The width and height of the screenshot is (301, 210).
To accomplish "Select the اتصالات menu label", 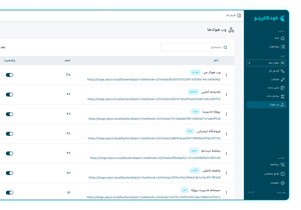I will point(275,79).
